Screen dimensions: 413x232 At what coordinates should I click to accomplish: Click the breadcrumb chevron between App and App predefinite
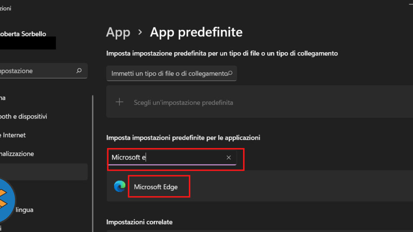(140, 32)
